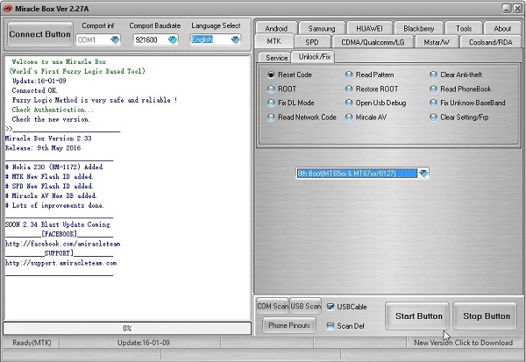Select Clear Setting/Frp option

coord(435,117)
